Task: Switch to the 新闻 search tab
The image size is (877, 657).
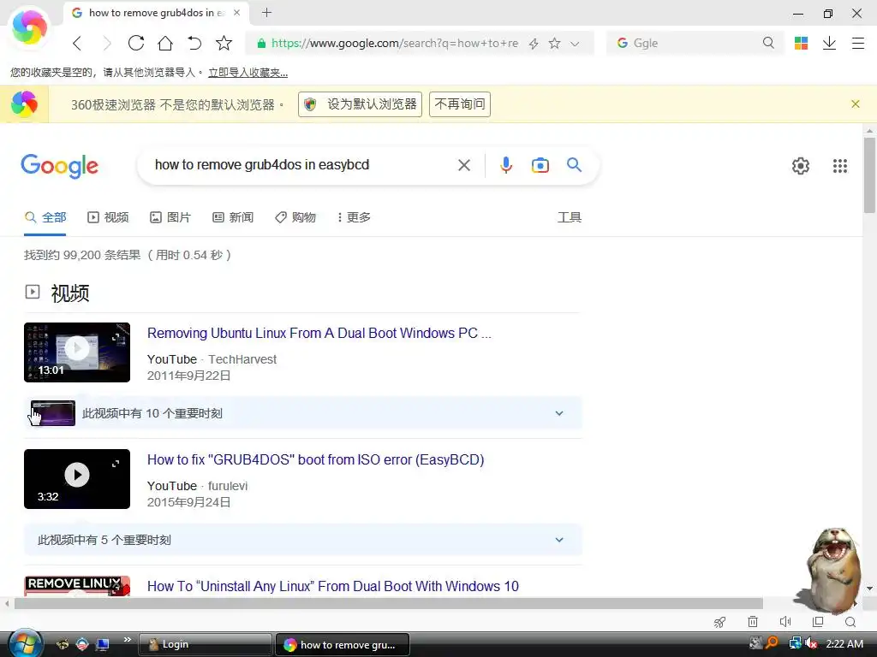Action: point(233,217)
